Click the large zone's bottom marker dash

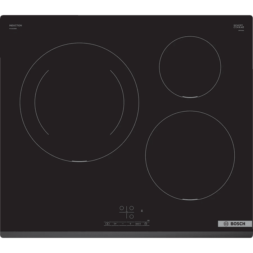click(x=79, y=161)
